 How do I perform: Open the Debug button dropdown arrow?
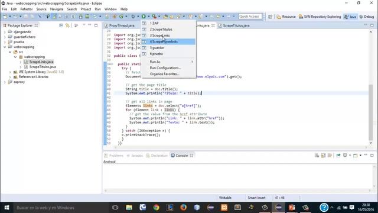click(138, 17)
